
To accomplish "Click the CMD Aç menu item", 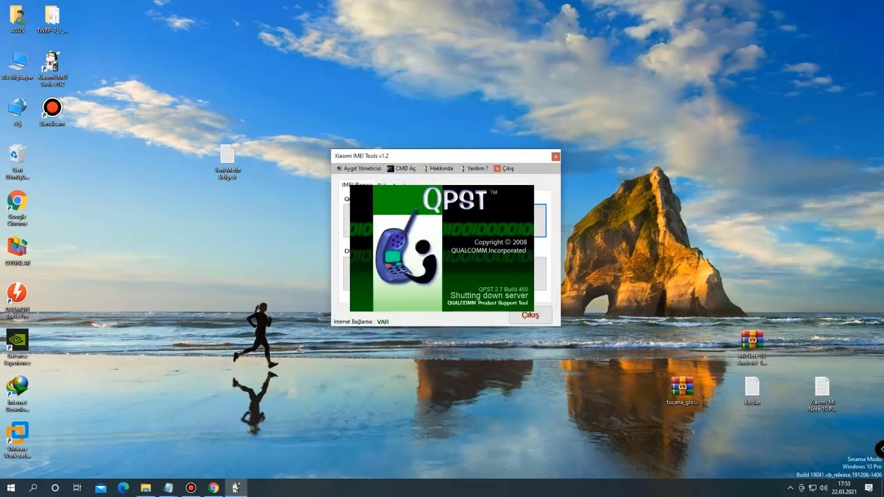I will 401,168.
